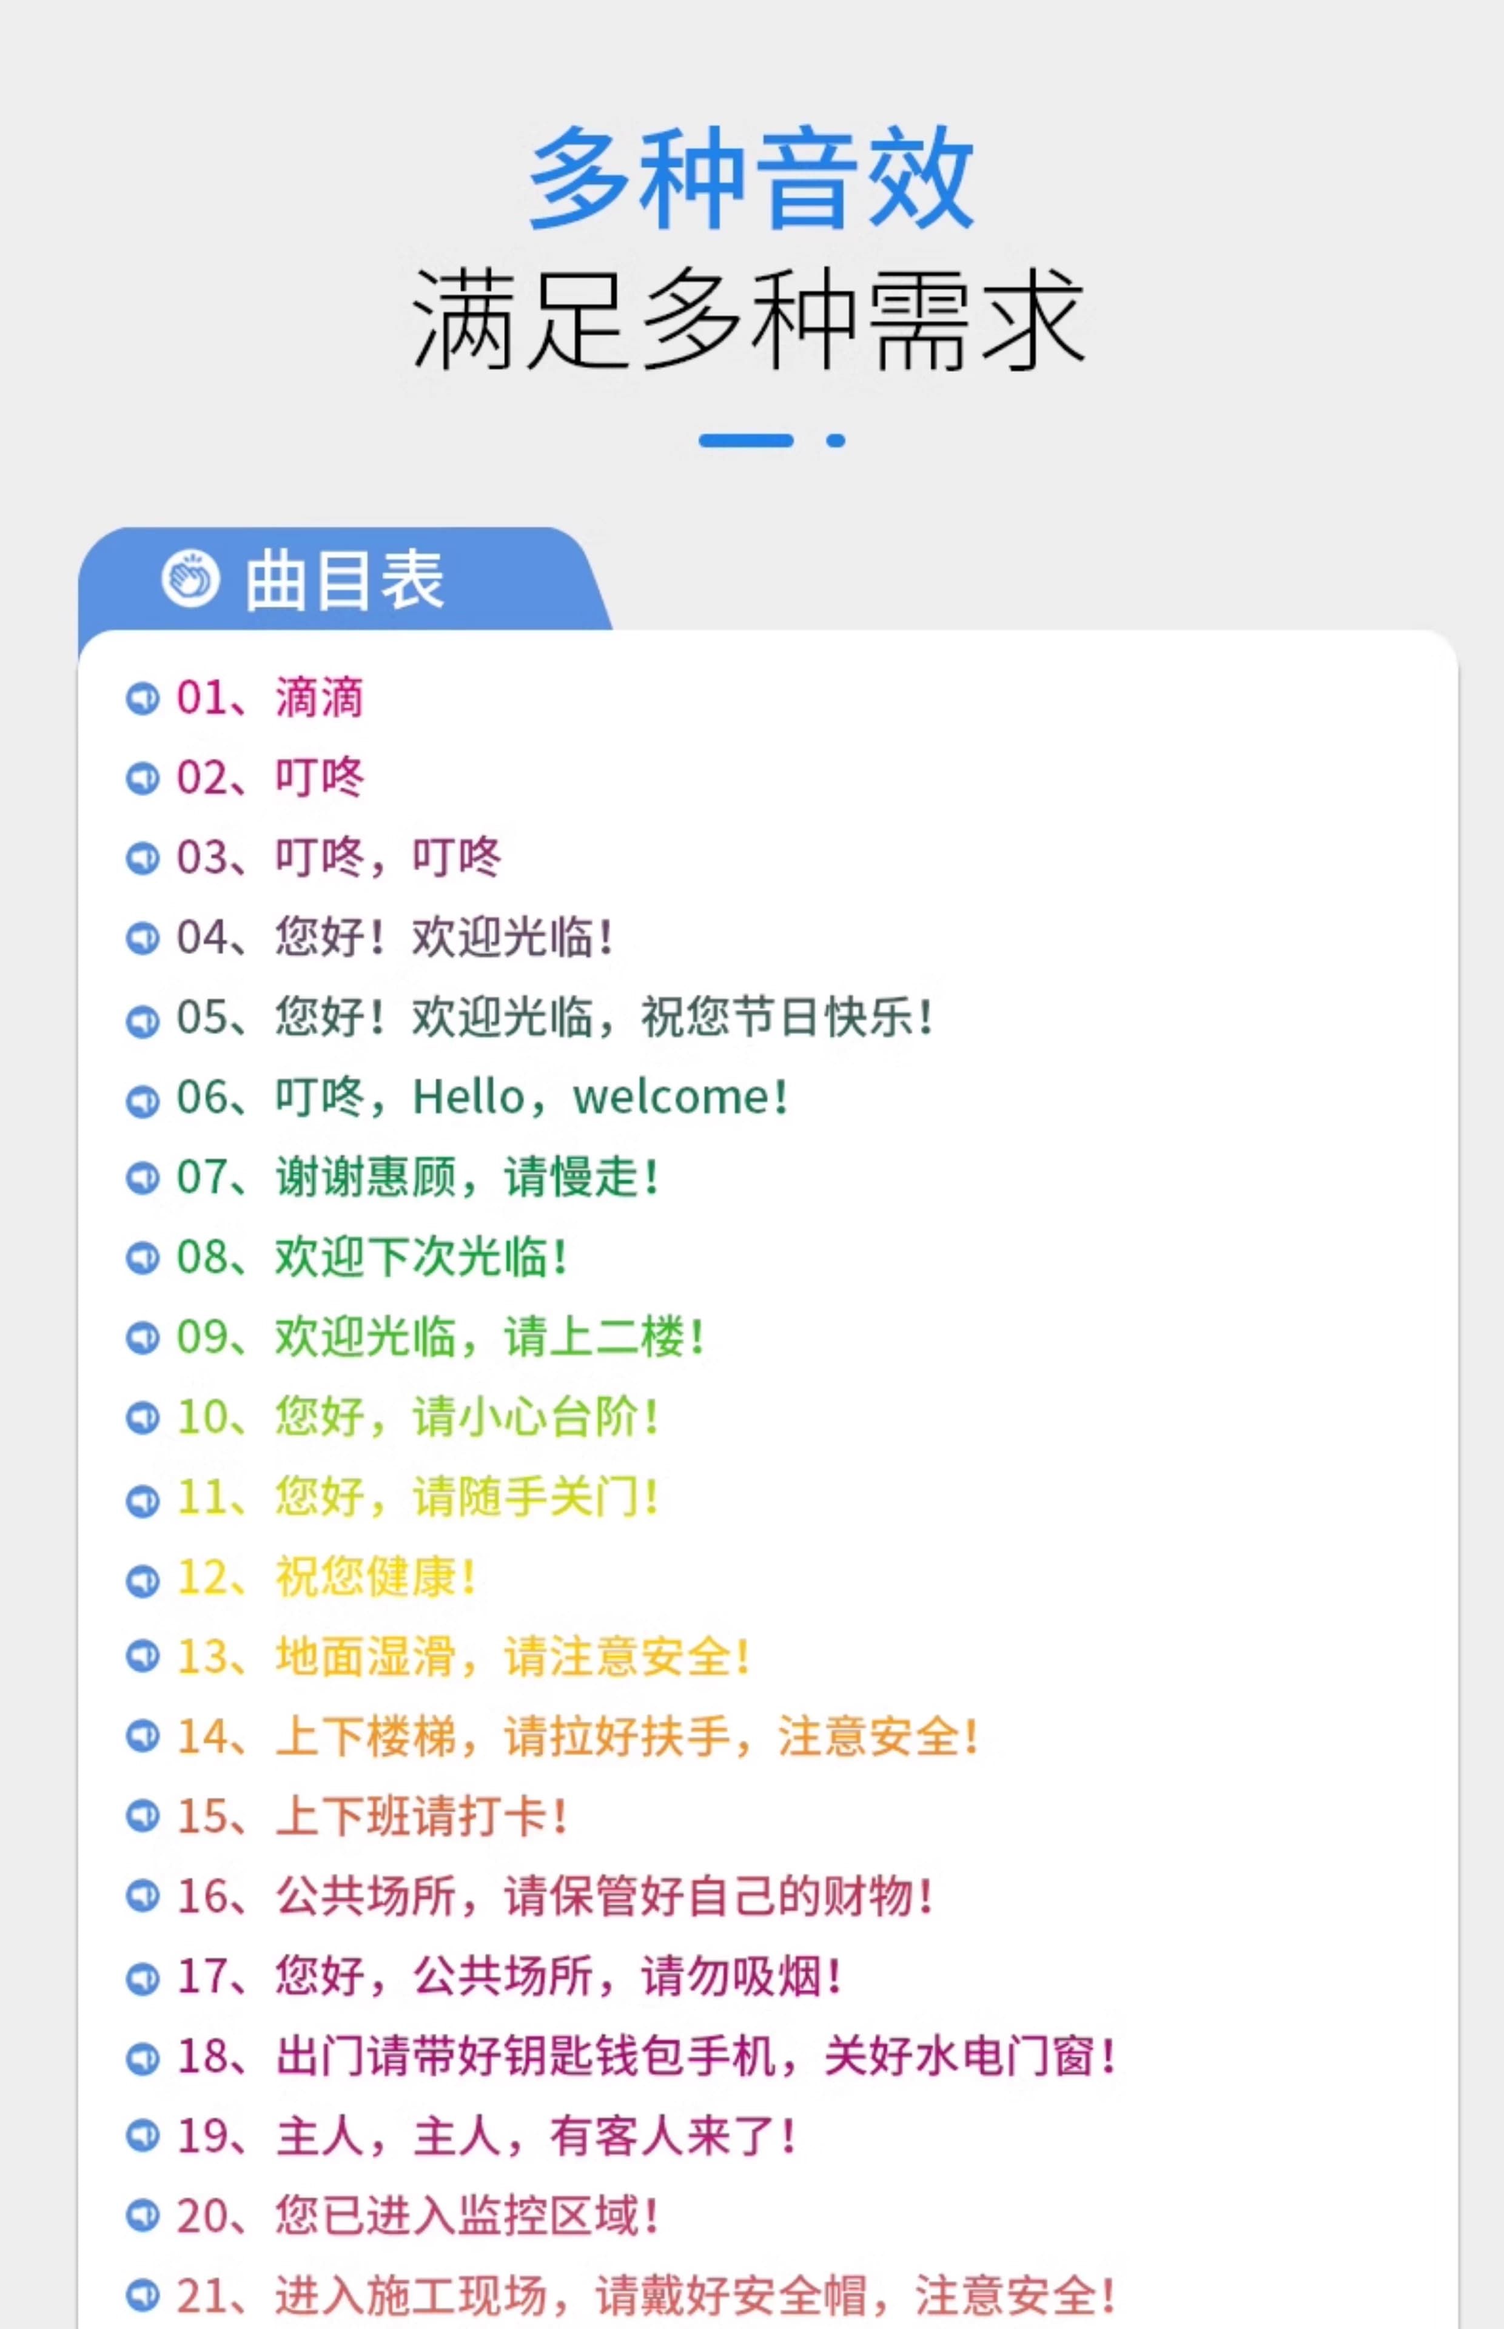Click the 多种音效 blue heading
The width and height of the screenshot is (1504, 2329).
(x=751, y=179)
